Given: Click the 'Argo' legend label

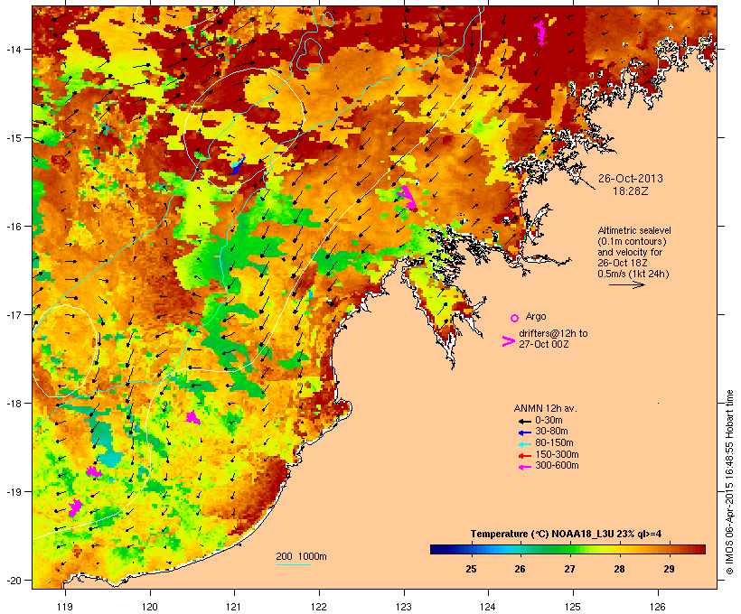Looking at the screenshot, I should [536, 316].
